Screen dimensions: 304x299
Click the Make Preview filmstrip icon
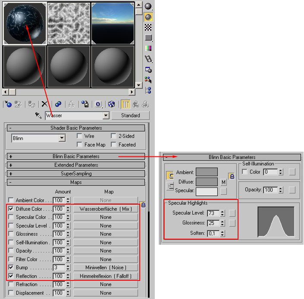tap(148, 59)
